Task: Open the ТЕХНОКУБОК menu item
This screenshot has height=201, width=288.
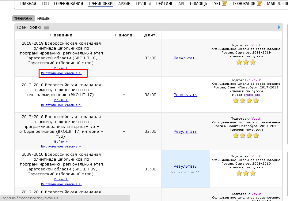Action: pos(244,3)
